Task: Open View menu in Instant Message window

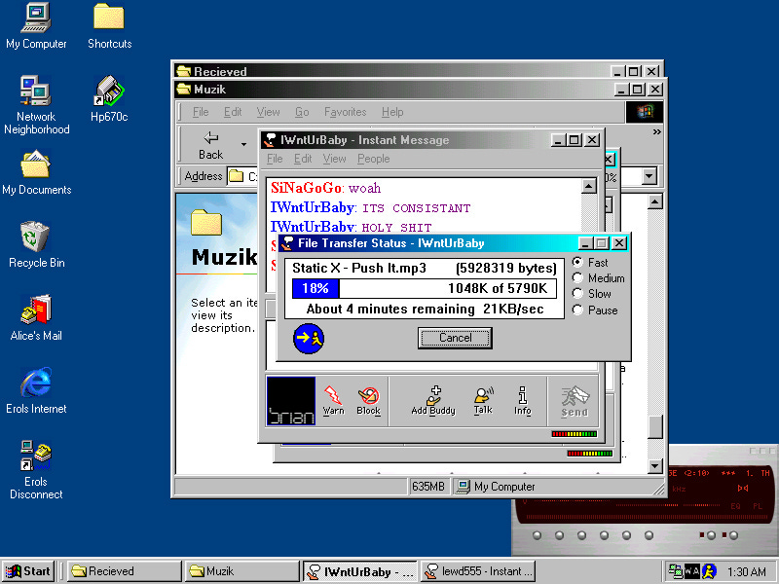Action: pyautogui.click(x=334, y=159)
